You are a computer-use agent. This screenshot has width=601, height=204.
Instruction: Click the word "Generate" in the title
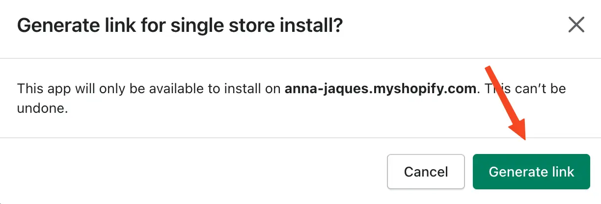click(x=55, y=25)
